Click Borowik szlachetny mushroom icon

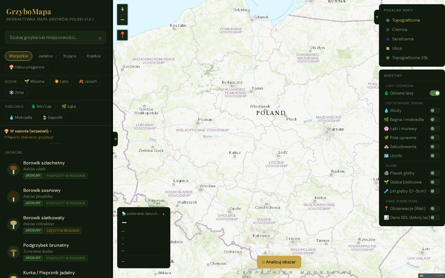coord(14,170)
